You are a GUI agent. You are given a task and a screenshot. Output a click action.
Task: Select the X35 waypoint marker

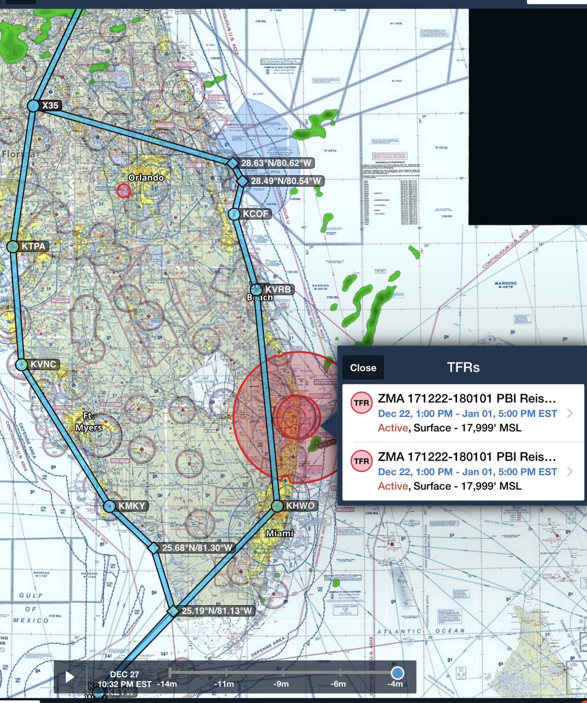32,105
